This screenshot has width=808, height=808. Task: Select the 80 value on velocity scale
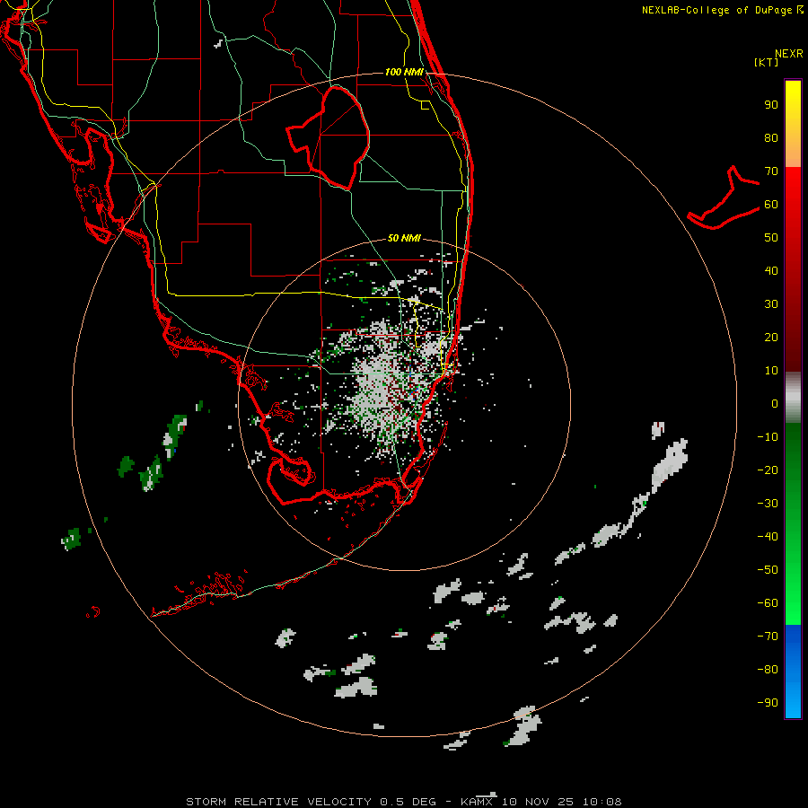coord(771,138)
